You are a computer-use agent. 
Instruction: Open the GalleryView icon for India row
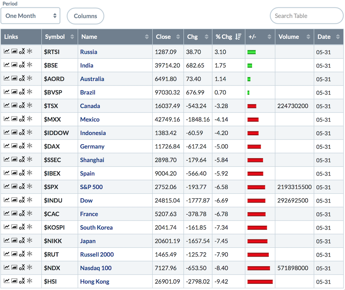[14, 65]
